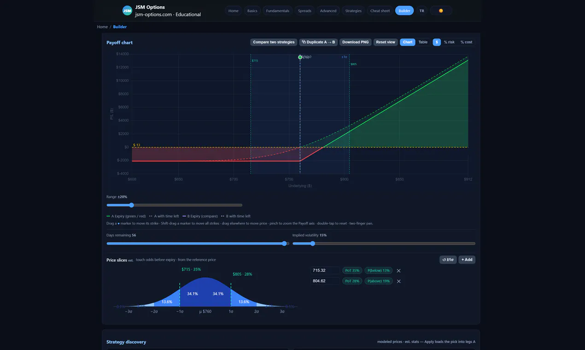Click the $805 · 28% label on the distribution
The width and height of the screenshot is (585, 350).
242,274
